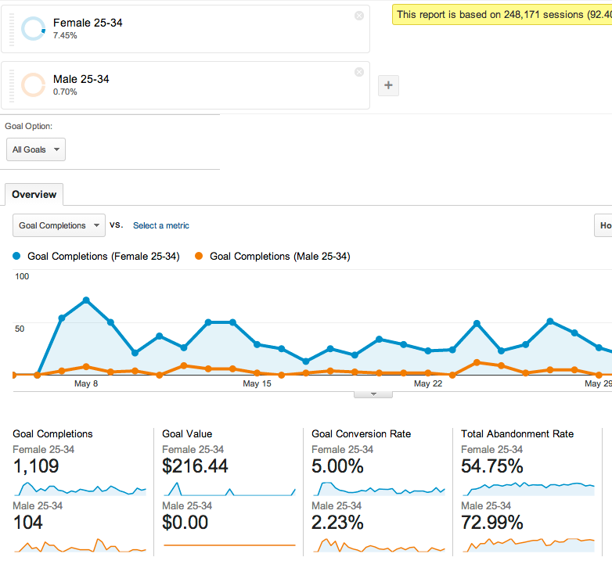Click the Female 25-34 blue donut icon

pyautogui.click(x=34, y=28)
